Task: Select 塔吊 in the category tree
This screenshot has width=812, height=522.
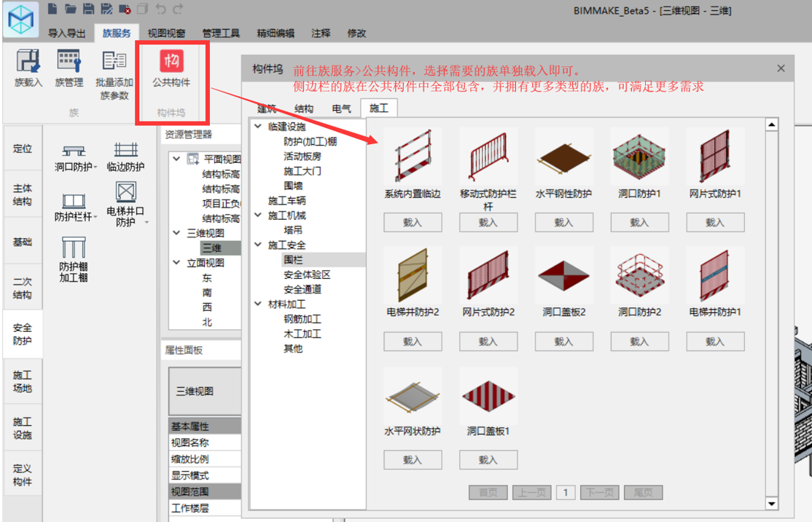Action: point(293,230)
